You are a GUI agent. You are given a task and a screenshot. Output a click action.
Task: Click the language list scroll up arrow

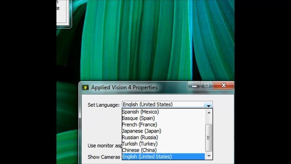209,113
